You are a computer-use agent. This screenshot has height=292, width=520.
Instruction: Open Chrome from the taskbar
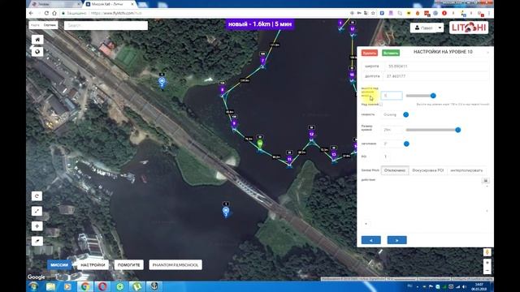[85, 286]
